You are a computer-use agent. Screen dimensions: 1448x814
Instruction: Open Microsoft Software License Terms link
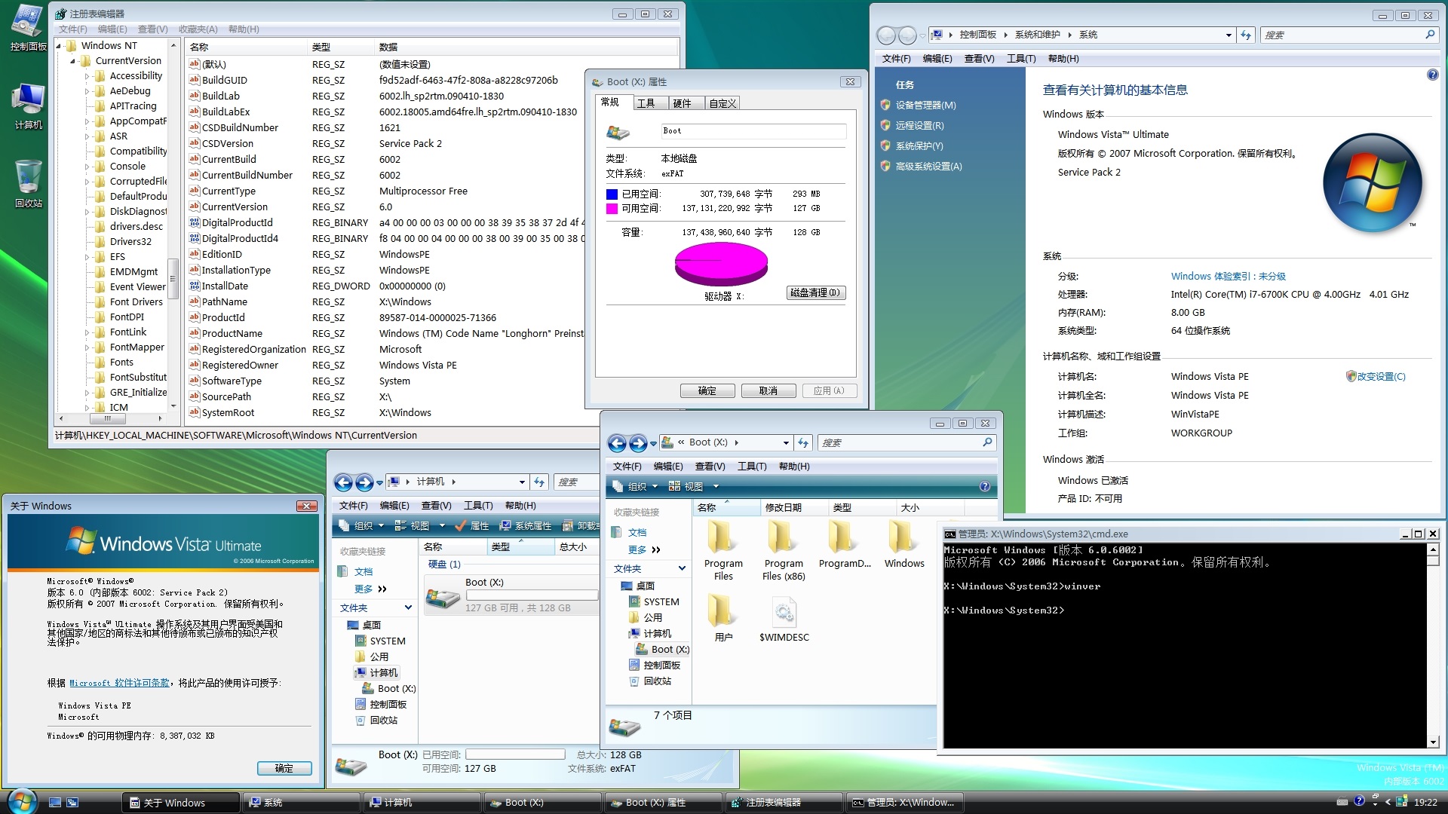click(x=119, y=683)
